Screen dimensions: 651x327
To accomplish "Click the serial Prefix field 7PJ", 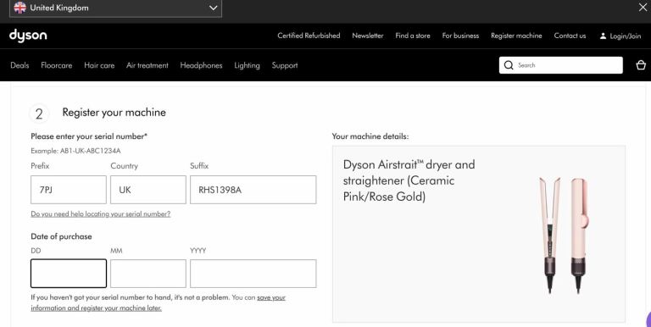I will (x=69, y=190).
